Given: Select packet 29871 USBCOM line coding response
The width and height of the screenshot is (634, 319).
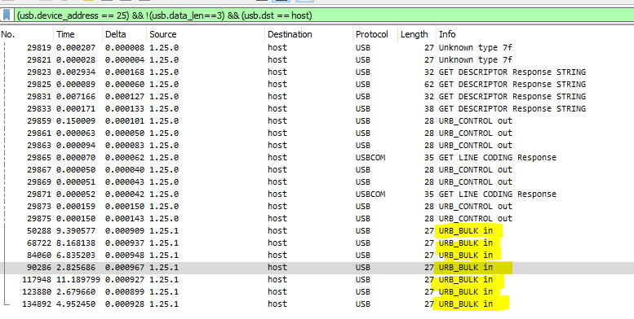Looking at the screenshot, I should click(317, 194).
